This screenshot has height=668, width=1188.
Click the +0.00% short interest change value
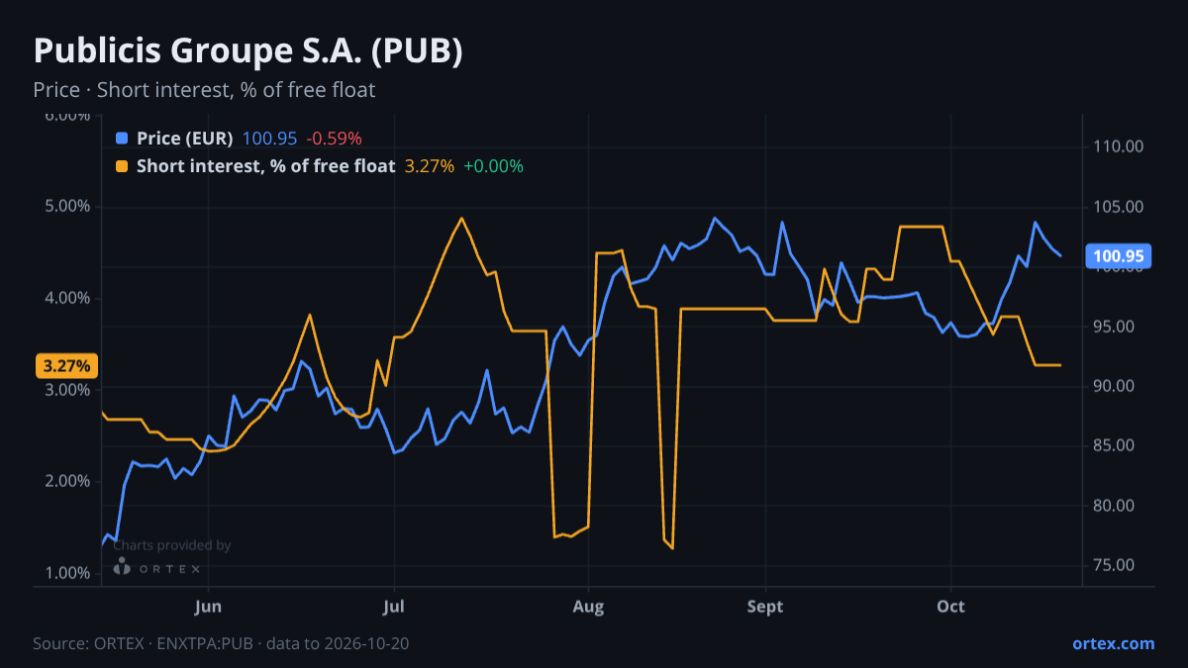tap(493, 166)
